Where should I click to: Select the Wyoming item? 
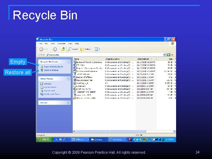pyautogui.click(x=82, y=83)
